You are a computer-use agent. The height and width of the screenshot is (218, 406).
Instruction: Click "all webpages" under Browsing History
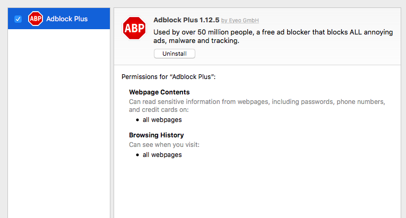162,155
